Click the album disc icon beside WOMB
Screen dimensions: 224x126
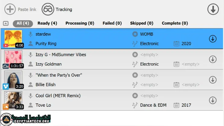coord(135,34)
